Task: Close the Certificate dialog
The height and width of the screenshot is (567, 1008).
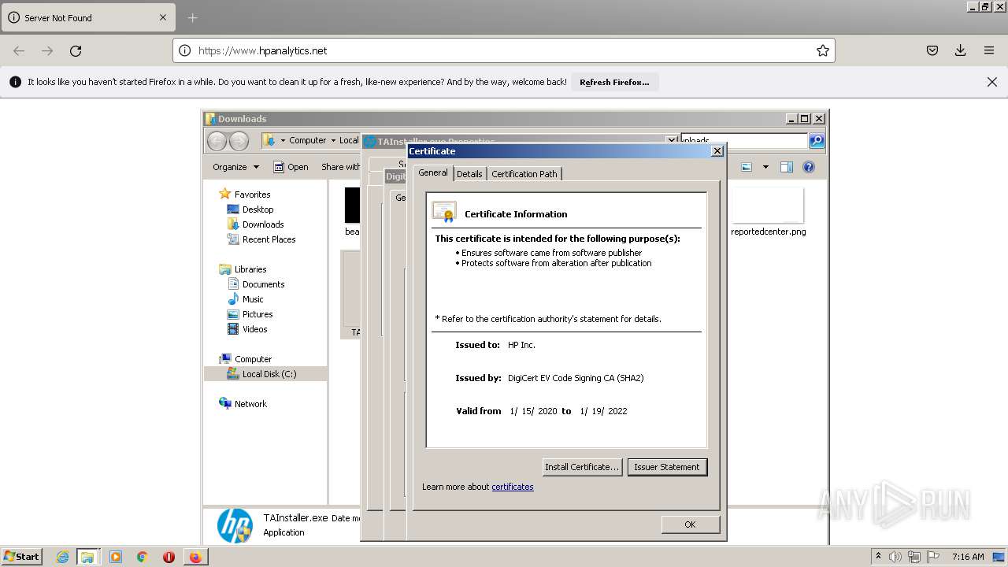Action: (x=717, y=151)
